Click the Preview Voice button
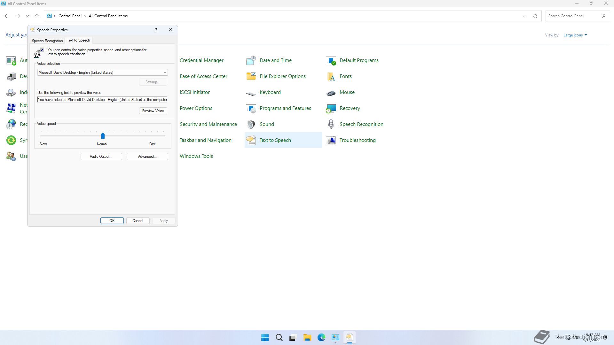This screenshot has width=614, height=345. pos(153,111)
